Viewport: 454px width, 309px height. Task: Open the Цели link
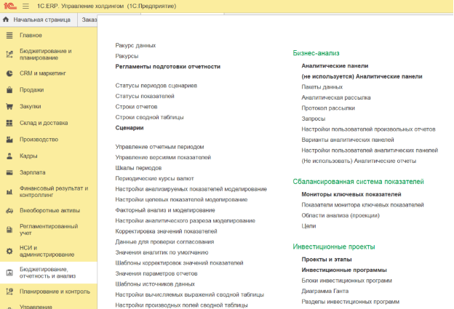308,226
